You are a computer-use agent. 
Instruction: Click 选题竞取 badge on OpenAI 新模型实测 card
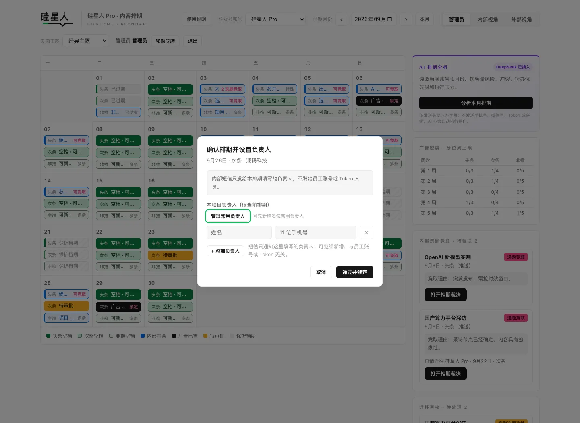(516, 257)
